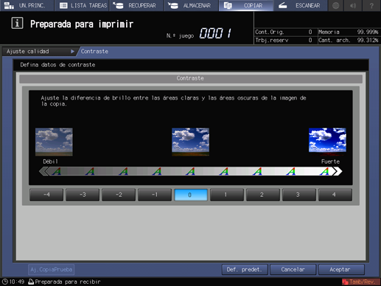Open help with the question mark icon
The image size is (381, 286).
pyautogui.click(x=371, y=5)
